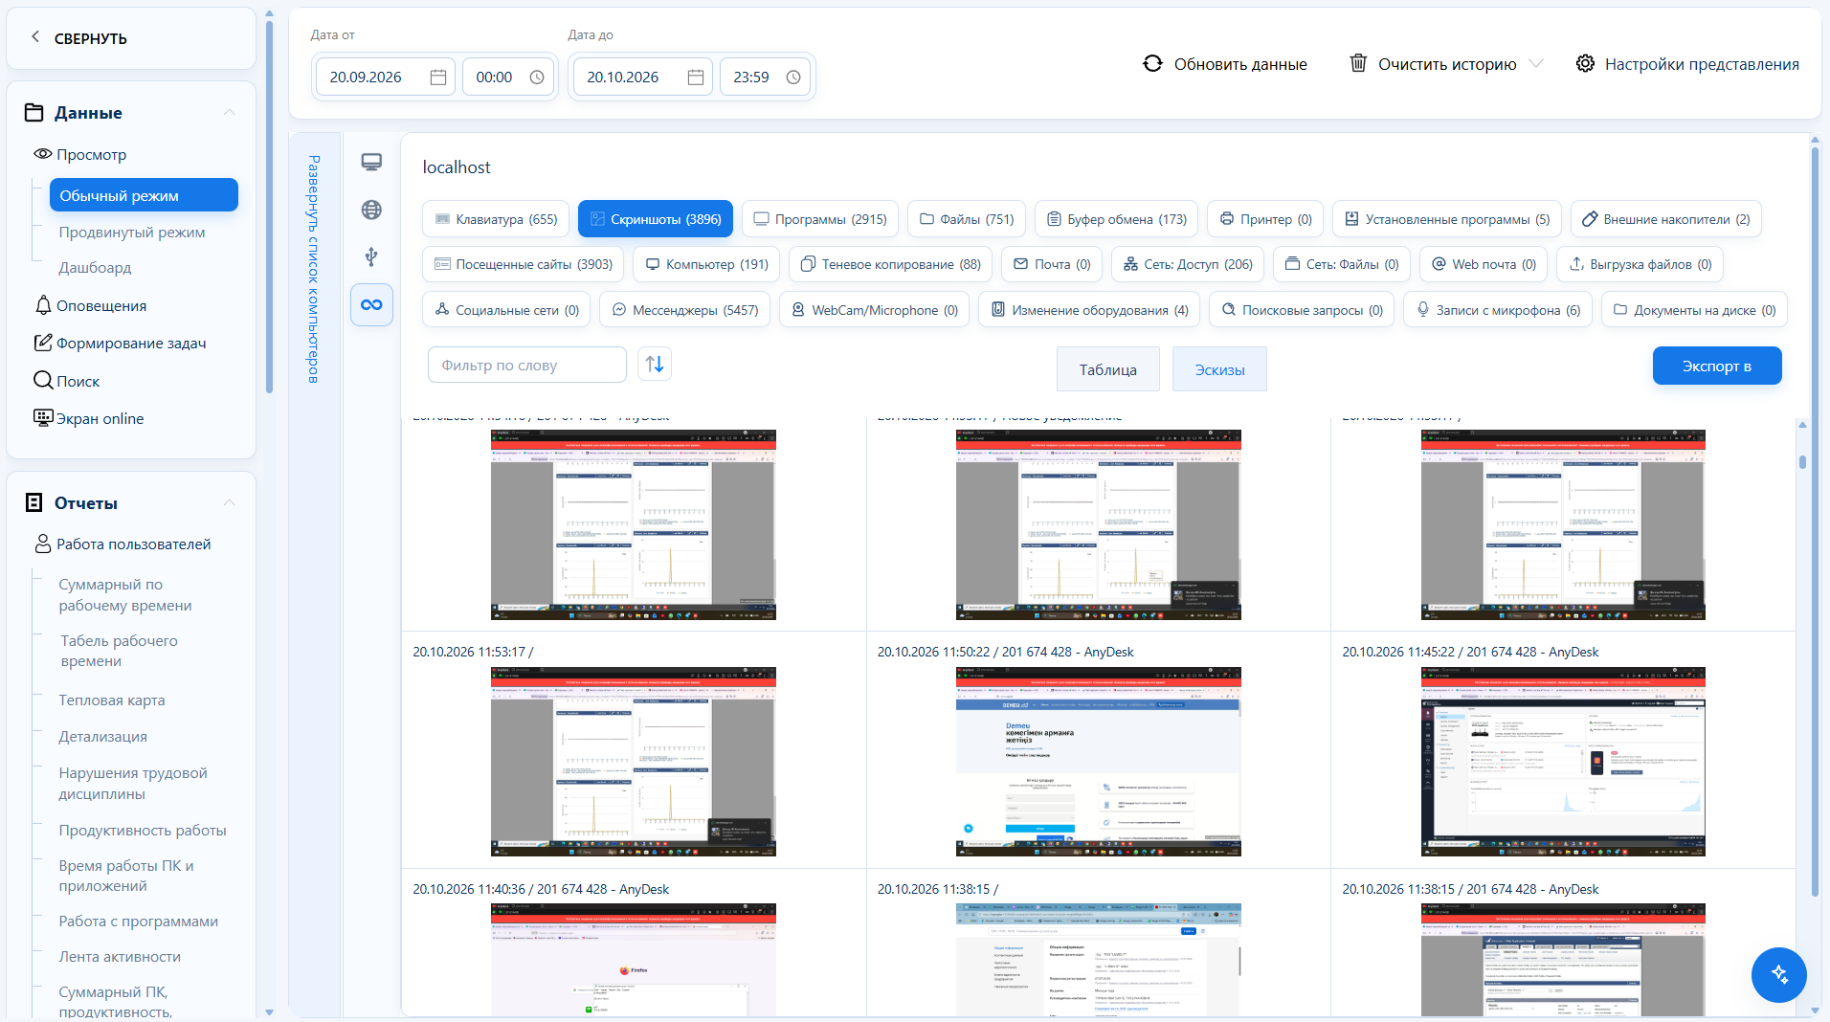Open the computers list monitor icon

(x=371, y=163)
